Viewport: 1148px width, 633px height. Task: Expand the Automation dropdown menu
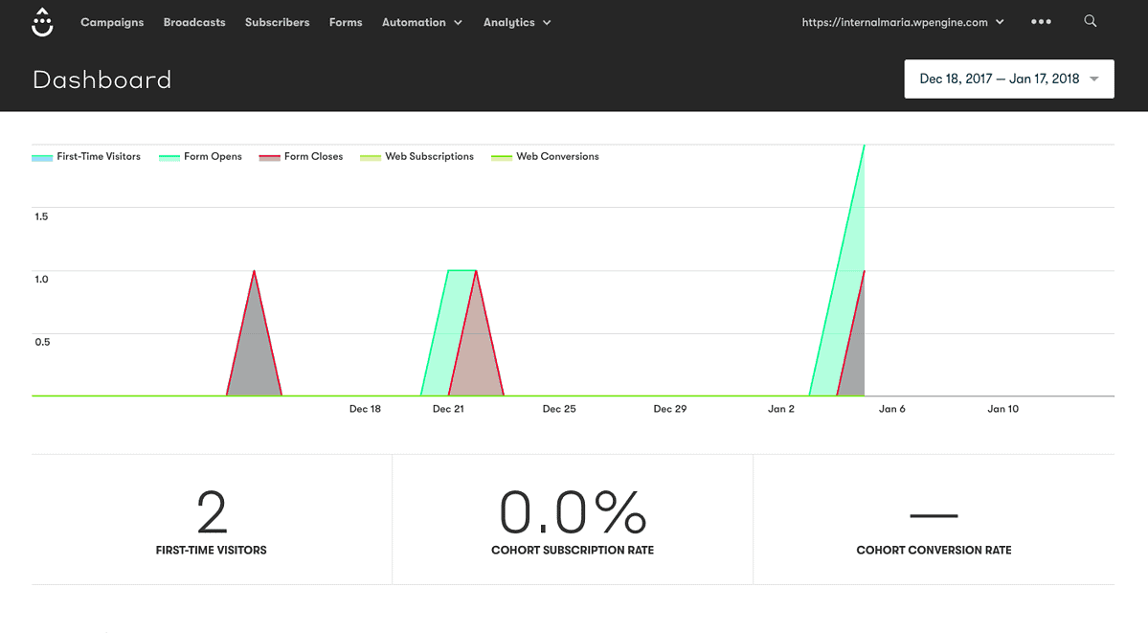click(421, 22)
